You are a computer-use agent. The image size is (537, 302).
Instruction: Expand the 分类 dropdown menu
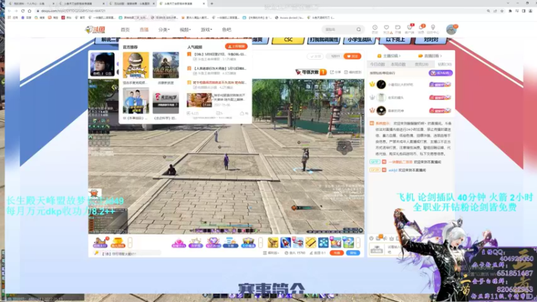click(x=164, y=30)
